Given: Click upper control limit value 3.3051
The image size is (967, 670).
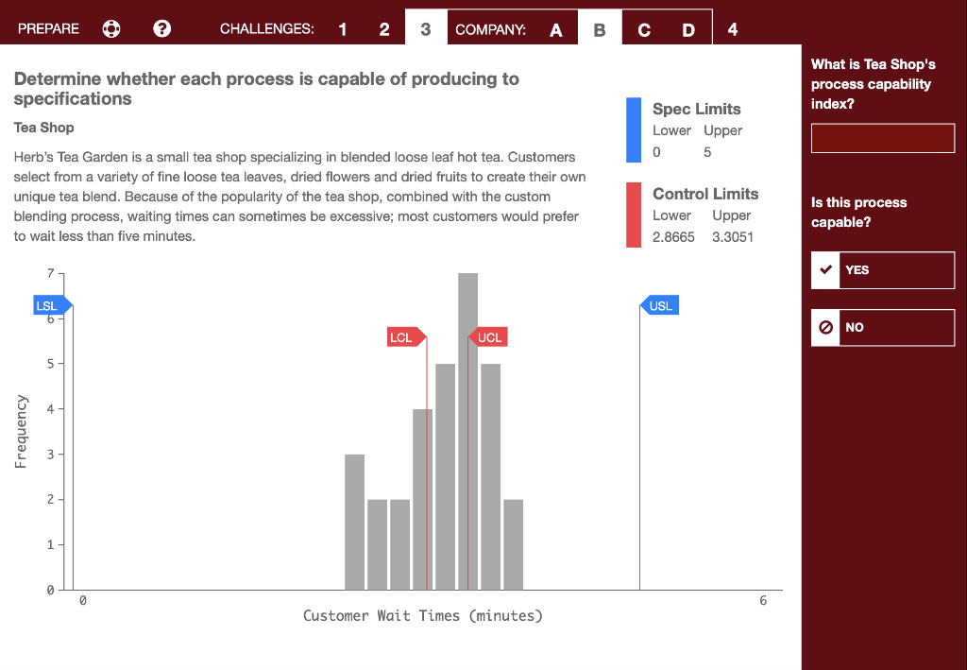Looking at the screenshot, I should click(733, 237).
